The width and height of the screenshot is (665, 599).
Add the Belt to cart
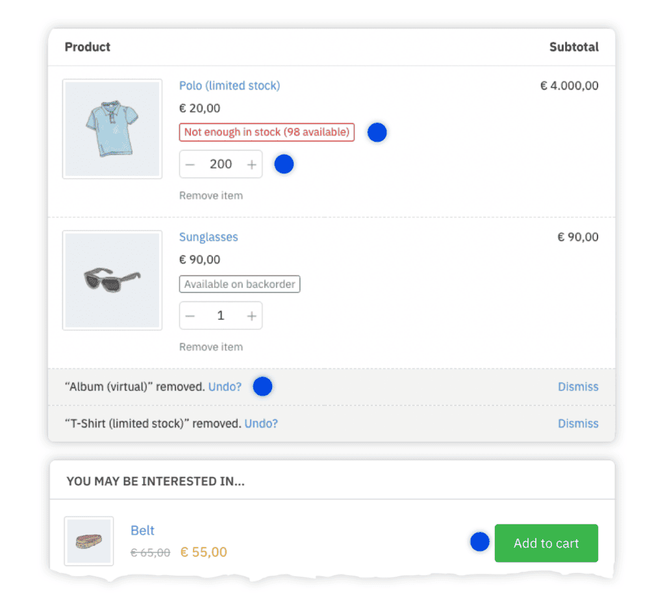click(546, 542)
